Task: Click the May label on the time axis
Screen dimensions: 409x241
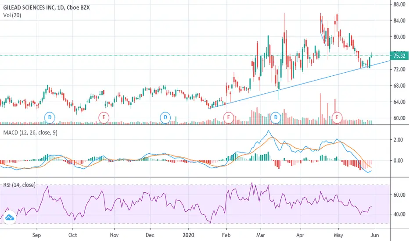Action: [x=338, y=235]
